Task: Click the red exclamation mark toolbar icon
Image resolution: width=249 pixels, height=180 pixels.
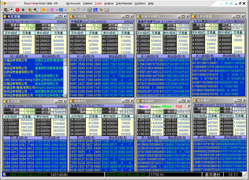Action: click(x=17, y=10)
